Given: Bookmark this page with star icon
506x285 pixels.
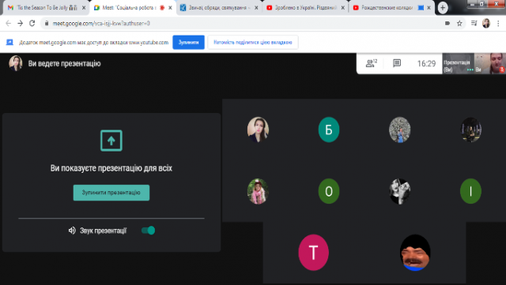Looking at the screenshot, I should click(459, 23).
